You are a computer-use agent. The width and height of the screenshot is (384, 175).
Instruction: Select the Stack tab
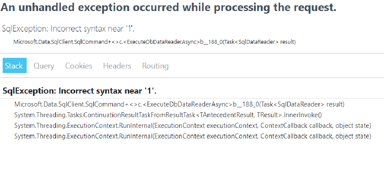(14, 65)
